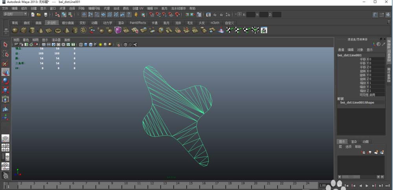
Task: Create a polygon cone from the shelf
Action: click(40, 30)
